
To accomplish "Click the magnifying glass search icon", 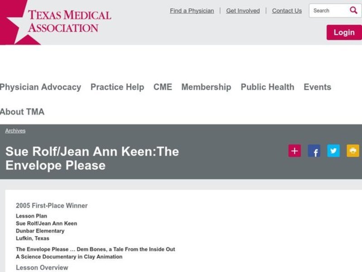I will pos(353,10).
